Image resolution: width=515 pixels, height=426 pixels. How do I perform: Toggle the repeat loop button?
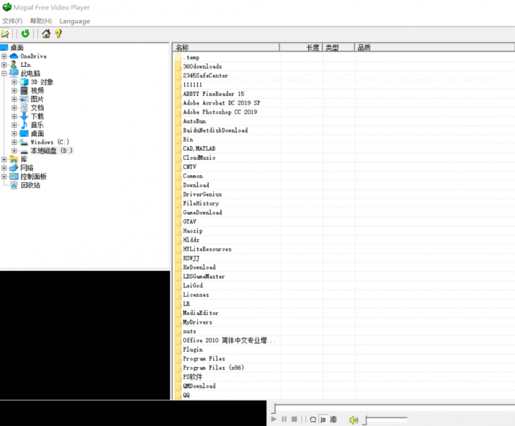click(313, 419)
